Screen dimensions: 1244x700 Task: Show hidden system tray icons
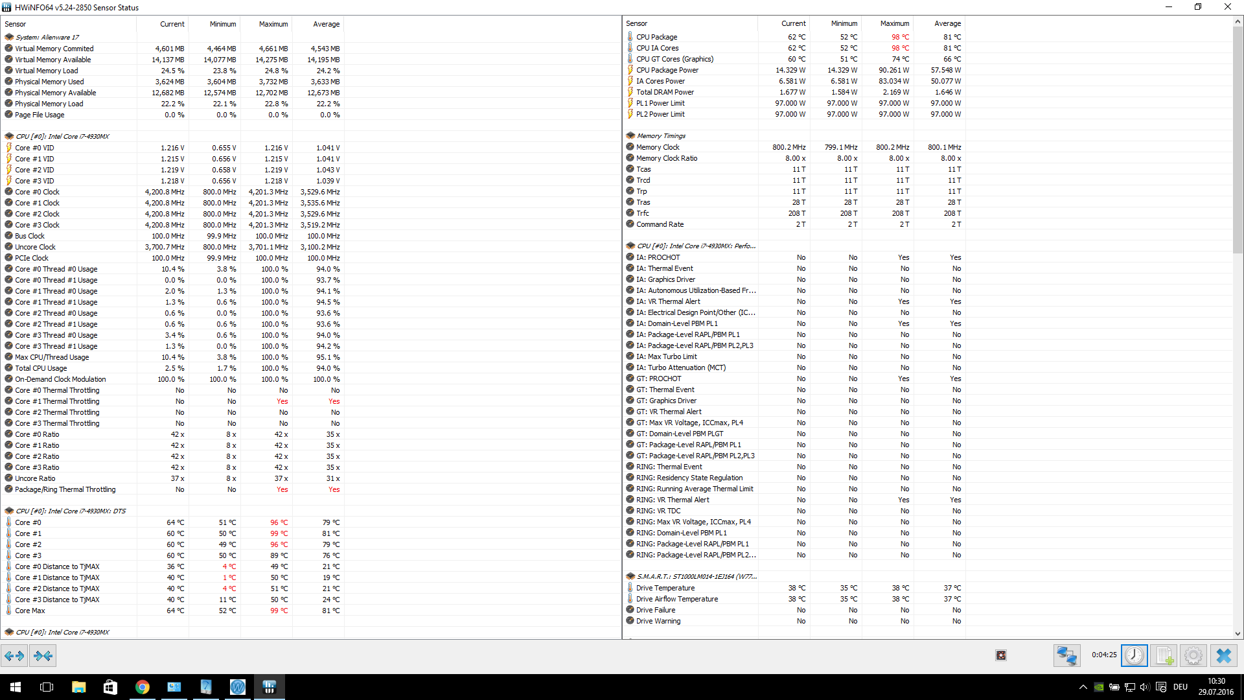click(1083, 687)
